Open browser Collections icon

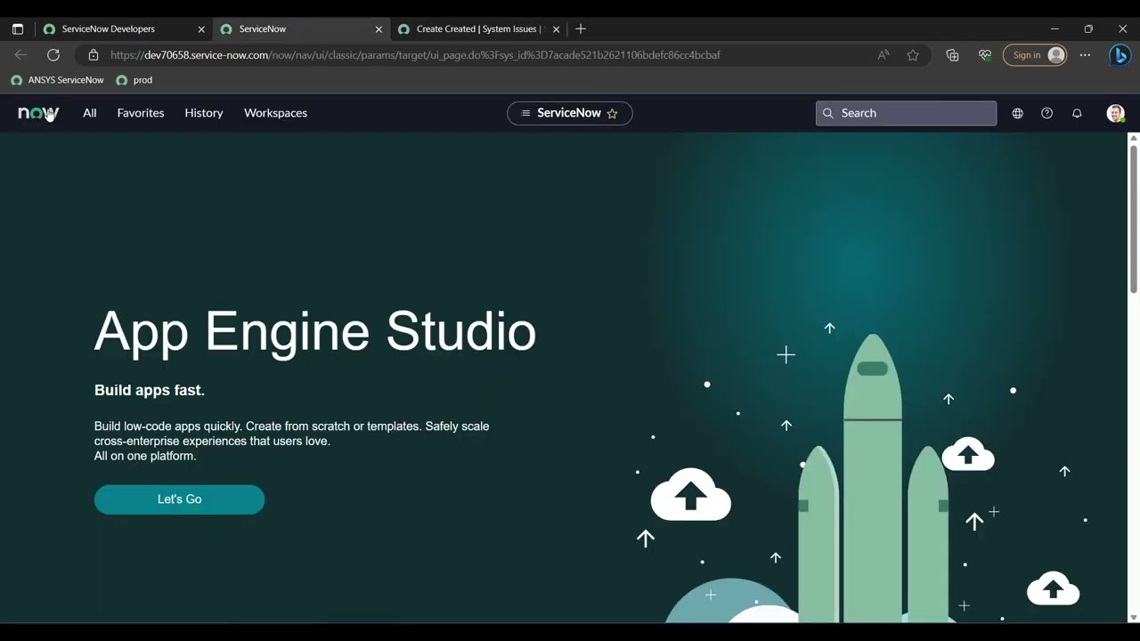(x=952, y=55)
